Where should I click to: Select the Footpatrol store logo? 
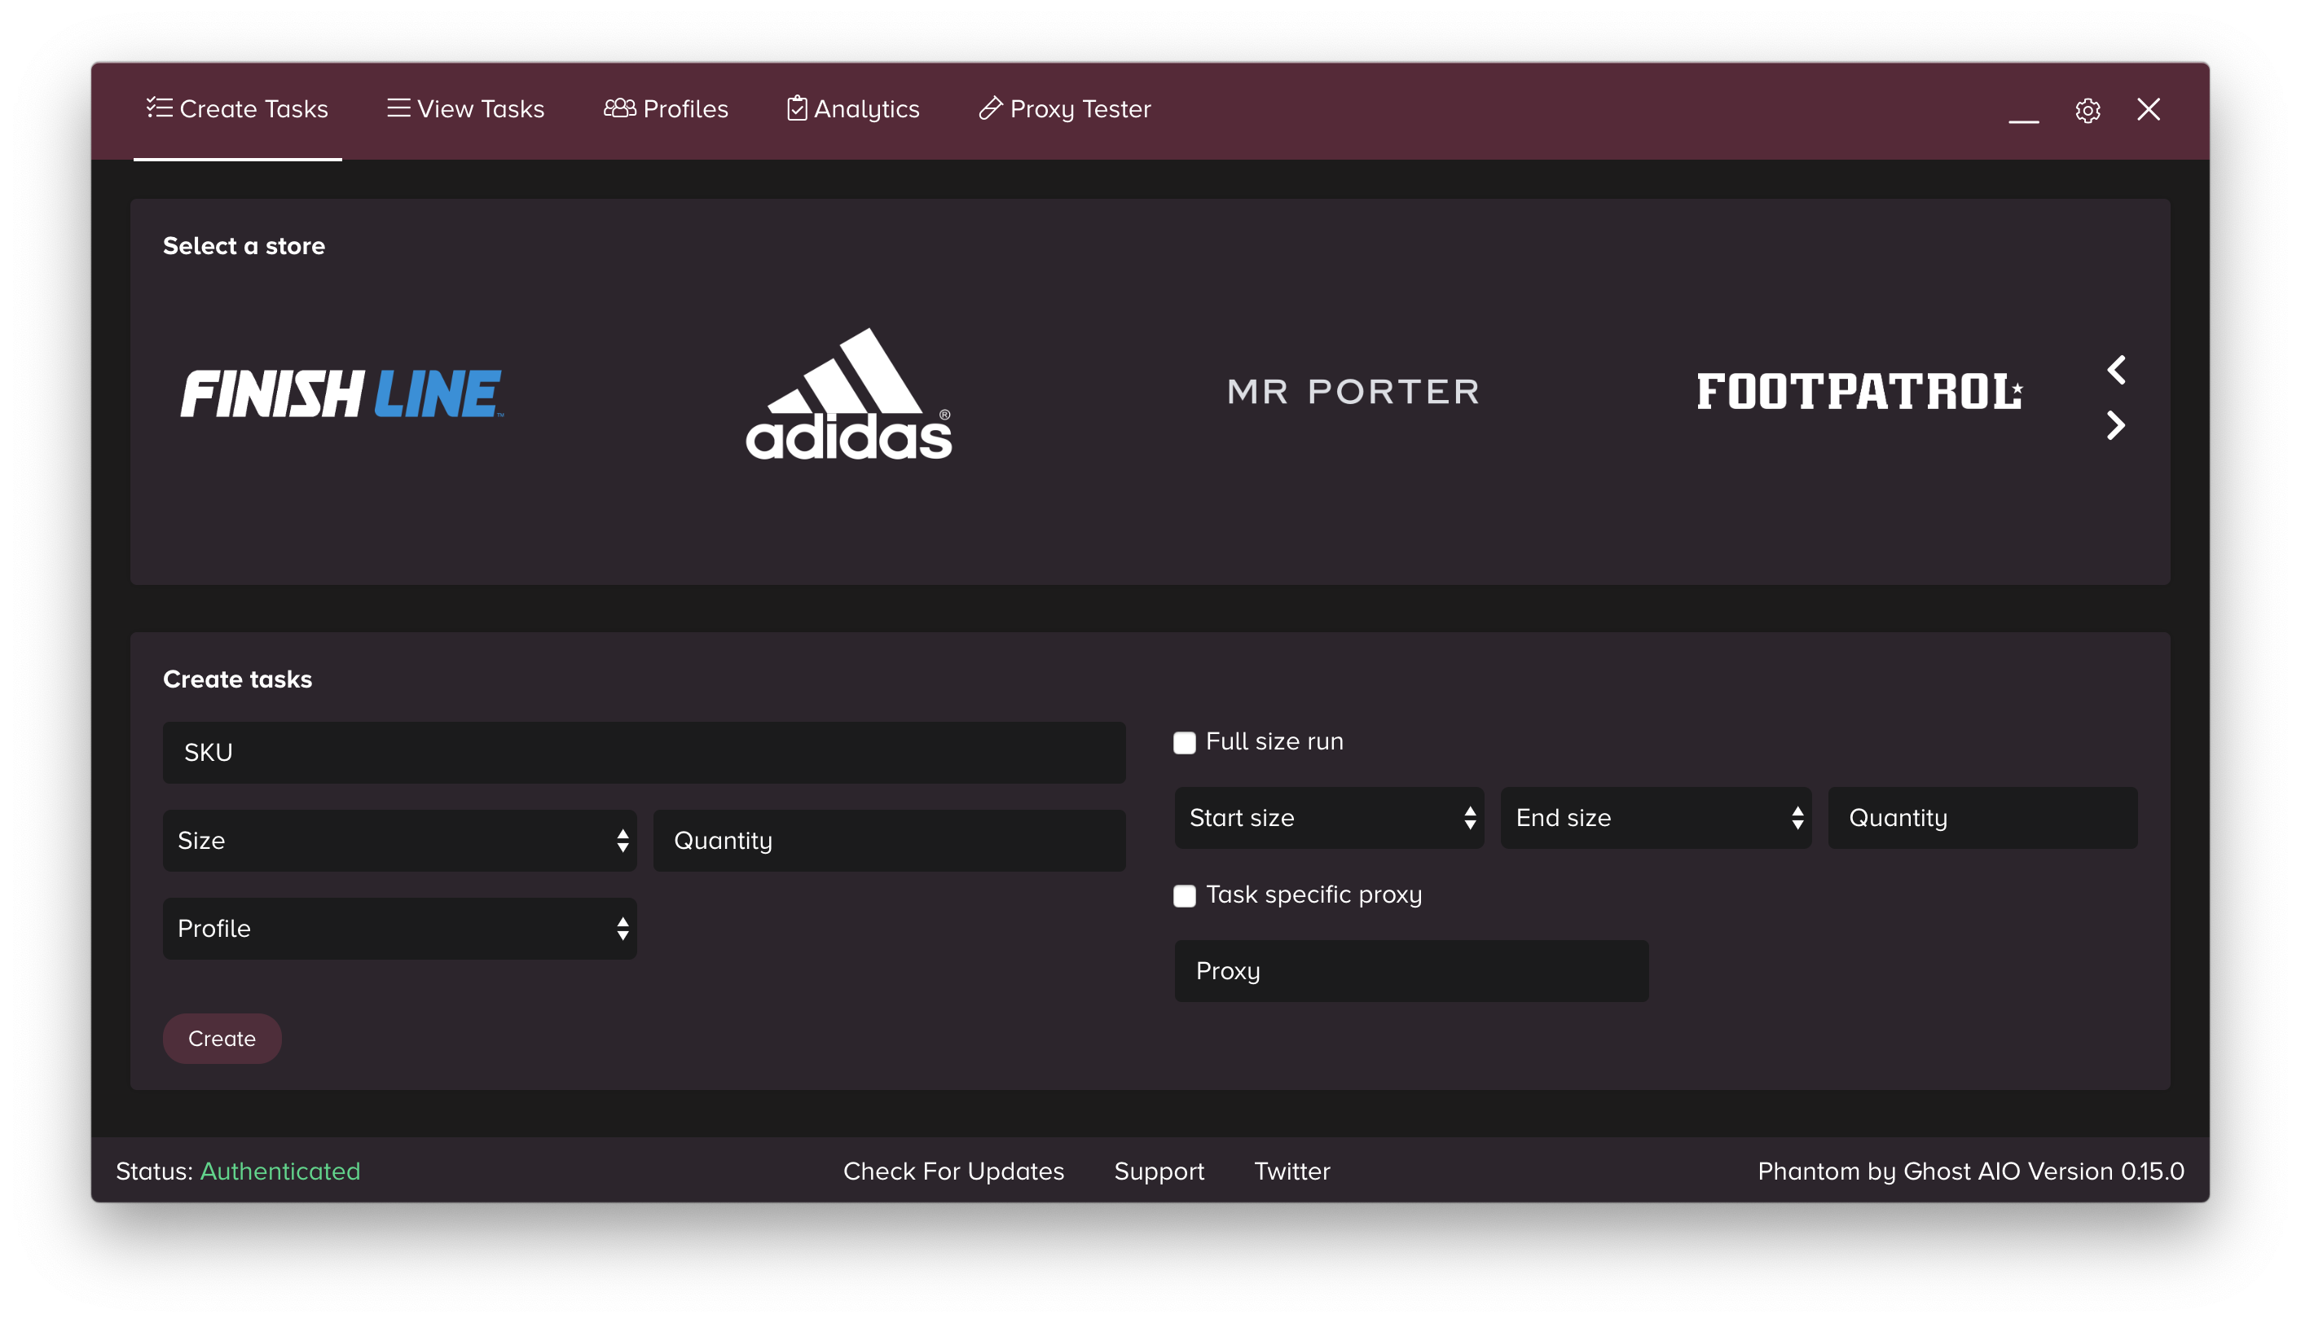pyautogui.click(x=1859, y=392)
